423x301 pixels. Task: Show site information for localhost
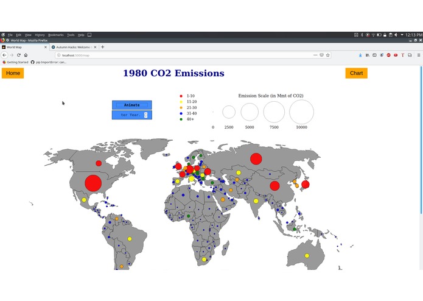click(58, 55)
